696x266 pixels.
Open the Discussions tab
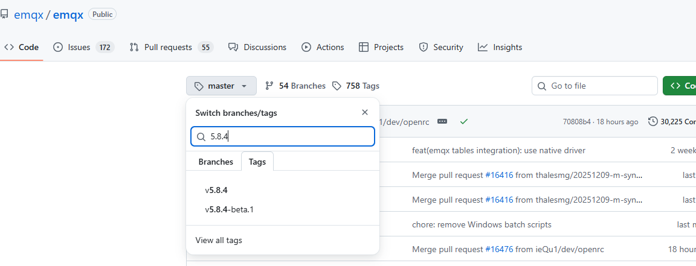[257, 47]
